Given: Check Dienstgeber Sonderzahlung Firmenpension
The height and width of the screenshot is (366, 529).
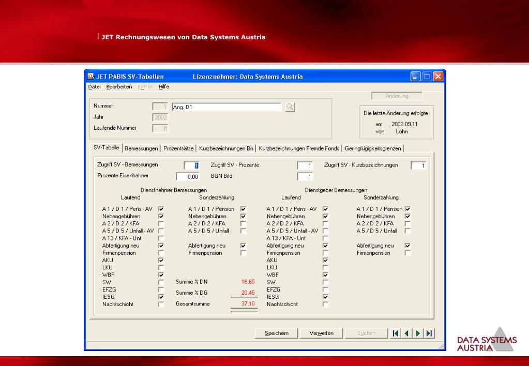Looking at the screenshot, I should coord(407,253).
